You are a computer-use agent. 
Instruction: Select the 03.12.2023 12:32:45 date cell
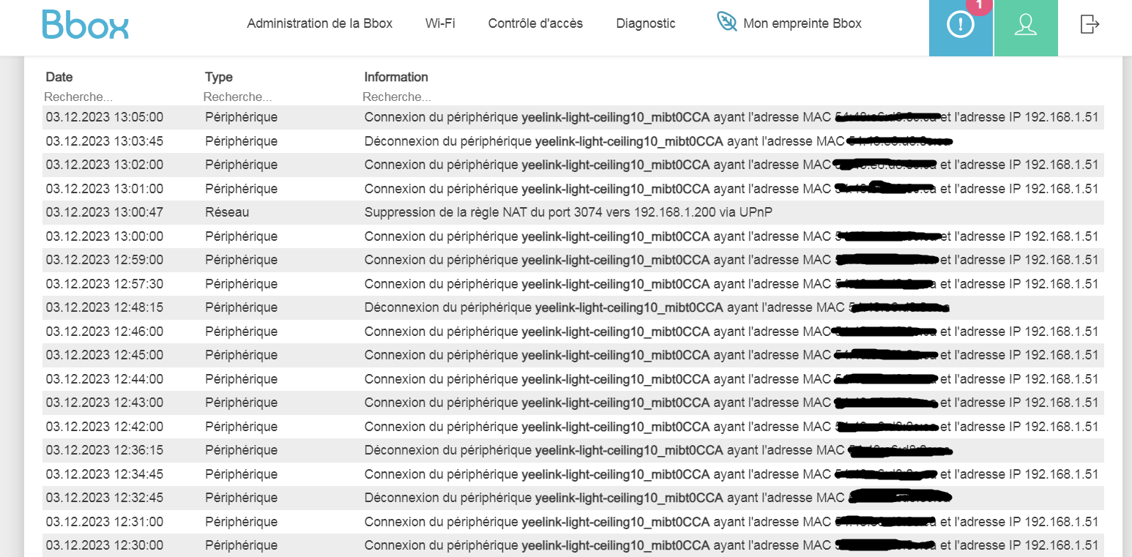(x=105, y=498)
